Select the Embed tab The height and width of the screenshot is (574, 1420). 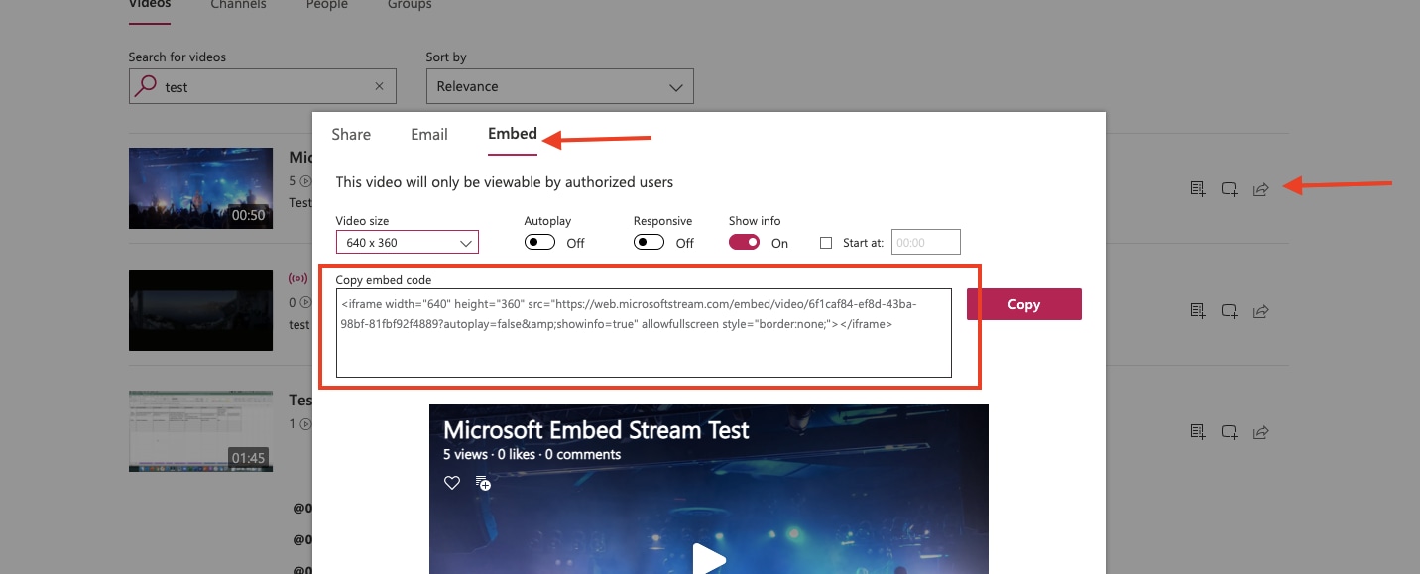pyautogui.click(x=513, y=134)
